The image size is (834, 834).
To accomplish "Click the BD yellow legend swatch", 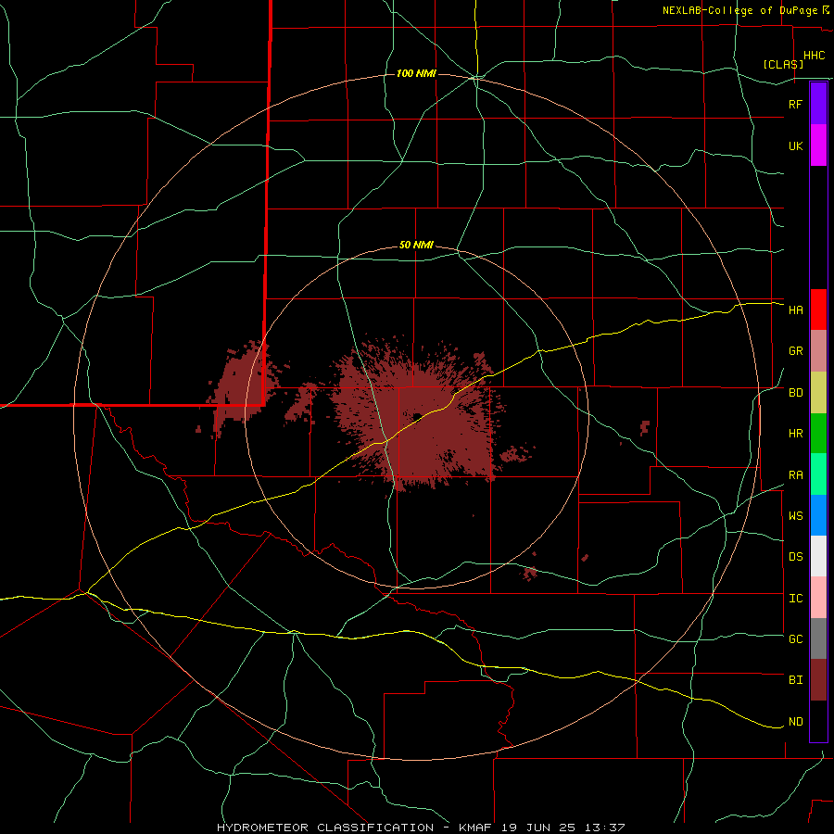I will [x=818, y=393].
